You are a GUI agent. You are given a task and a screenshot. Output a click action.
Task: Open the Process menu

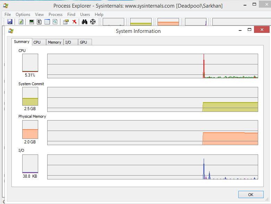[x=56, y=15]
